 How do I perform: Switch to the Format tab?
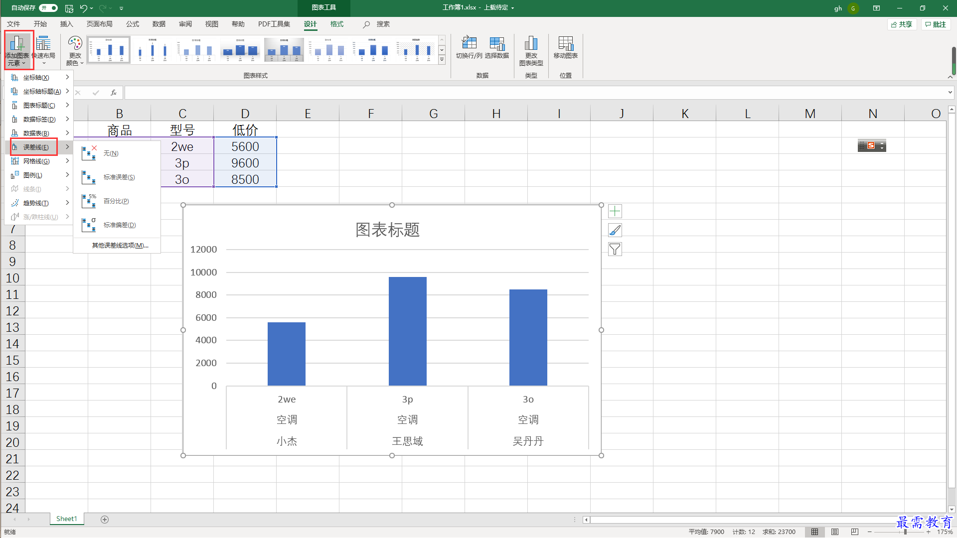coord(336,24)
